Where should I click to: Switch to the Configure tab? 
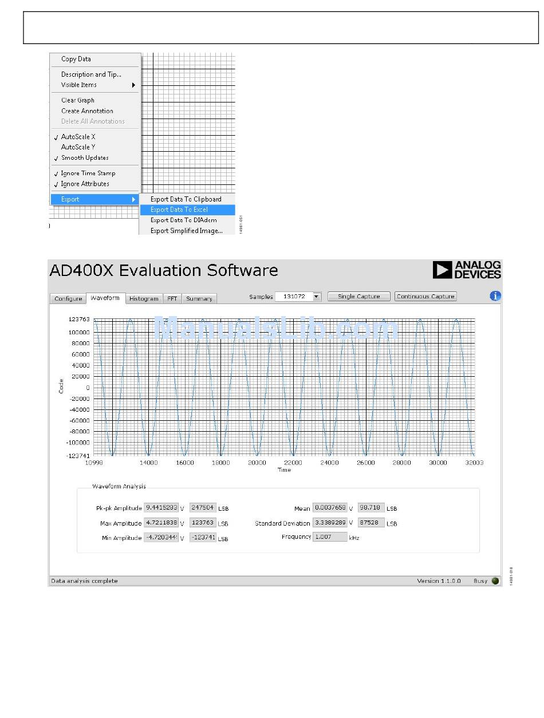coord(68,299)
